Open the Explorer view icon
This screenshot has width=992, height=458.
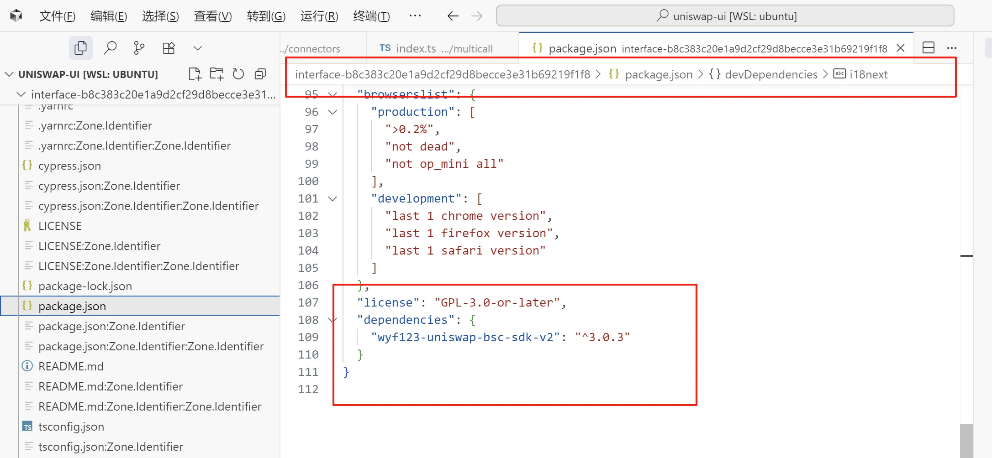coord(80,48)
